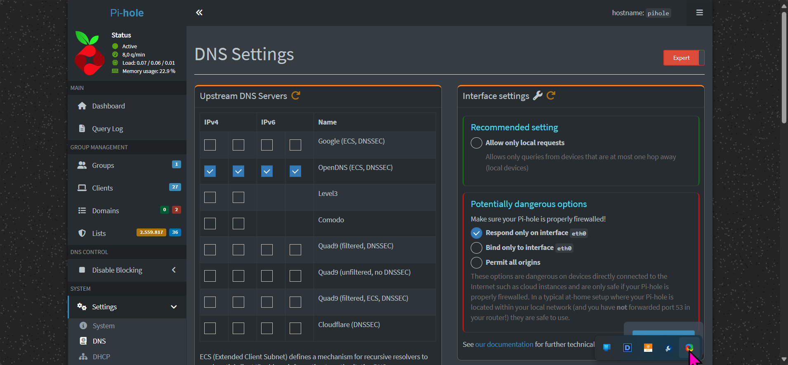Screen dimensions: 788x365
Task: Select Allow only local requests option
Action: [x=477, y=143]
